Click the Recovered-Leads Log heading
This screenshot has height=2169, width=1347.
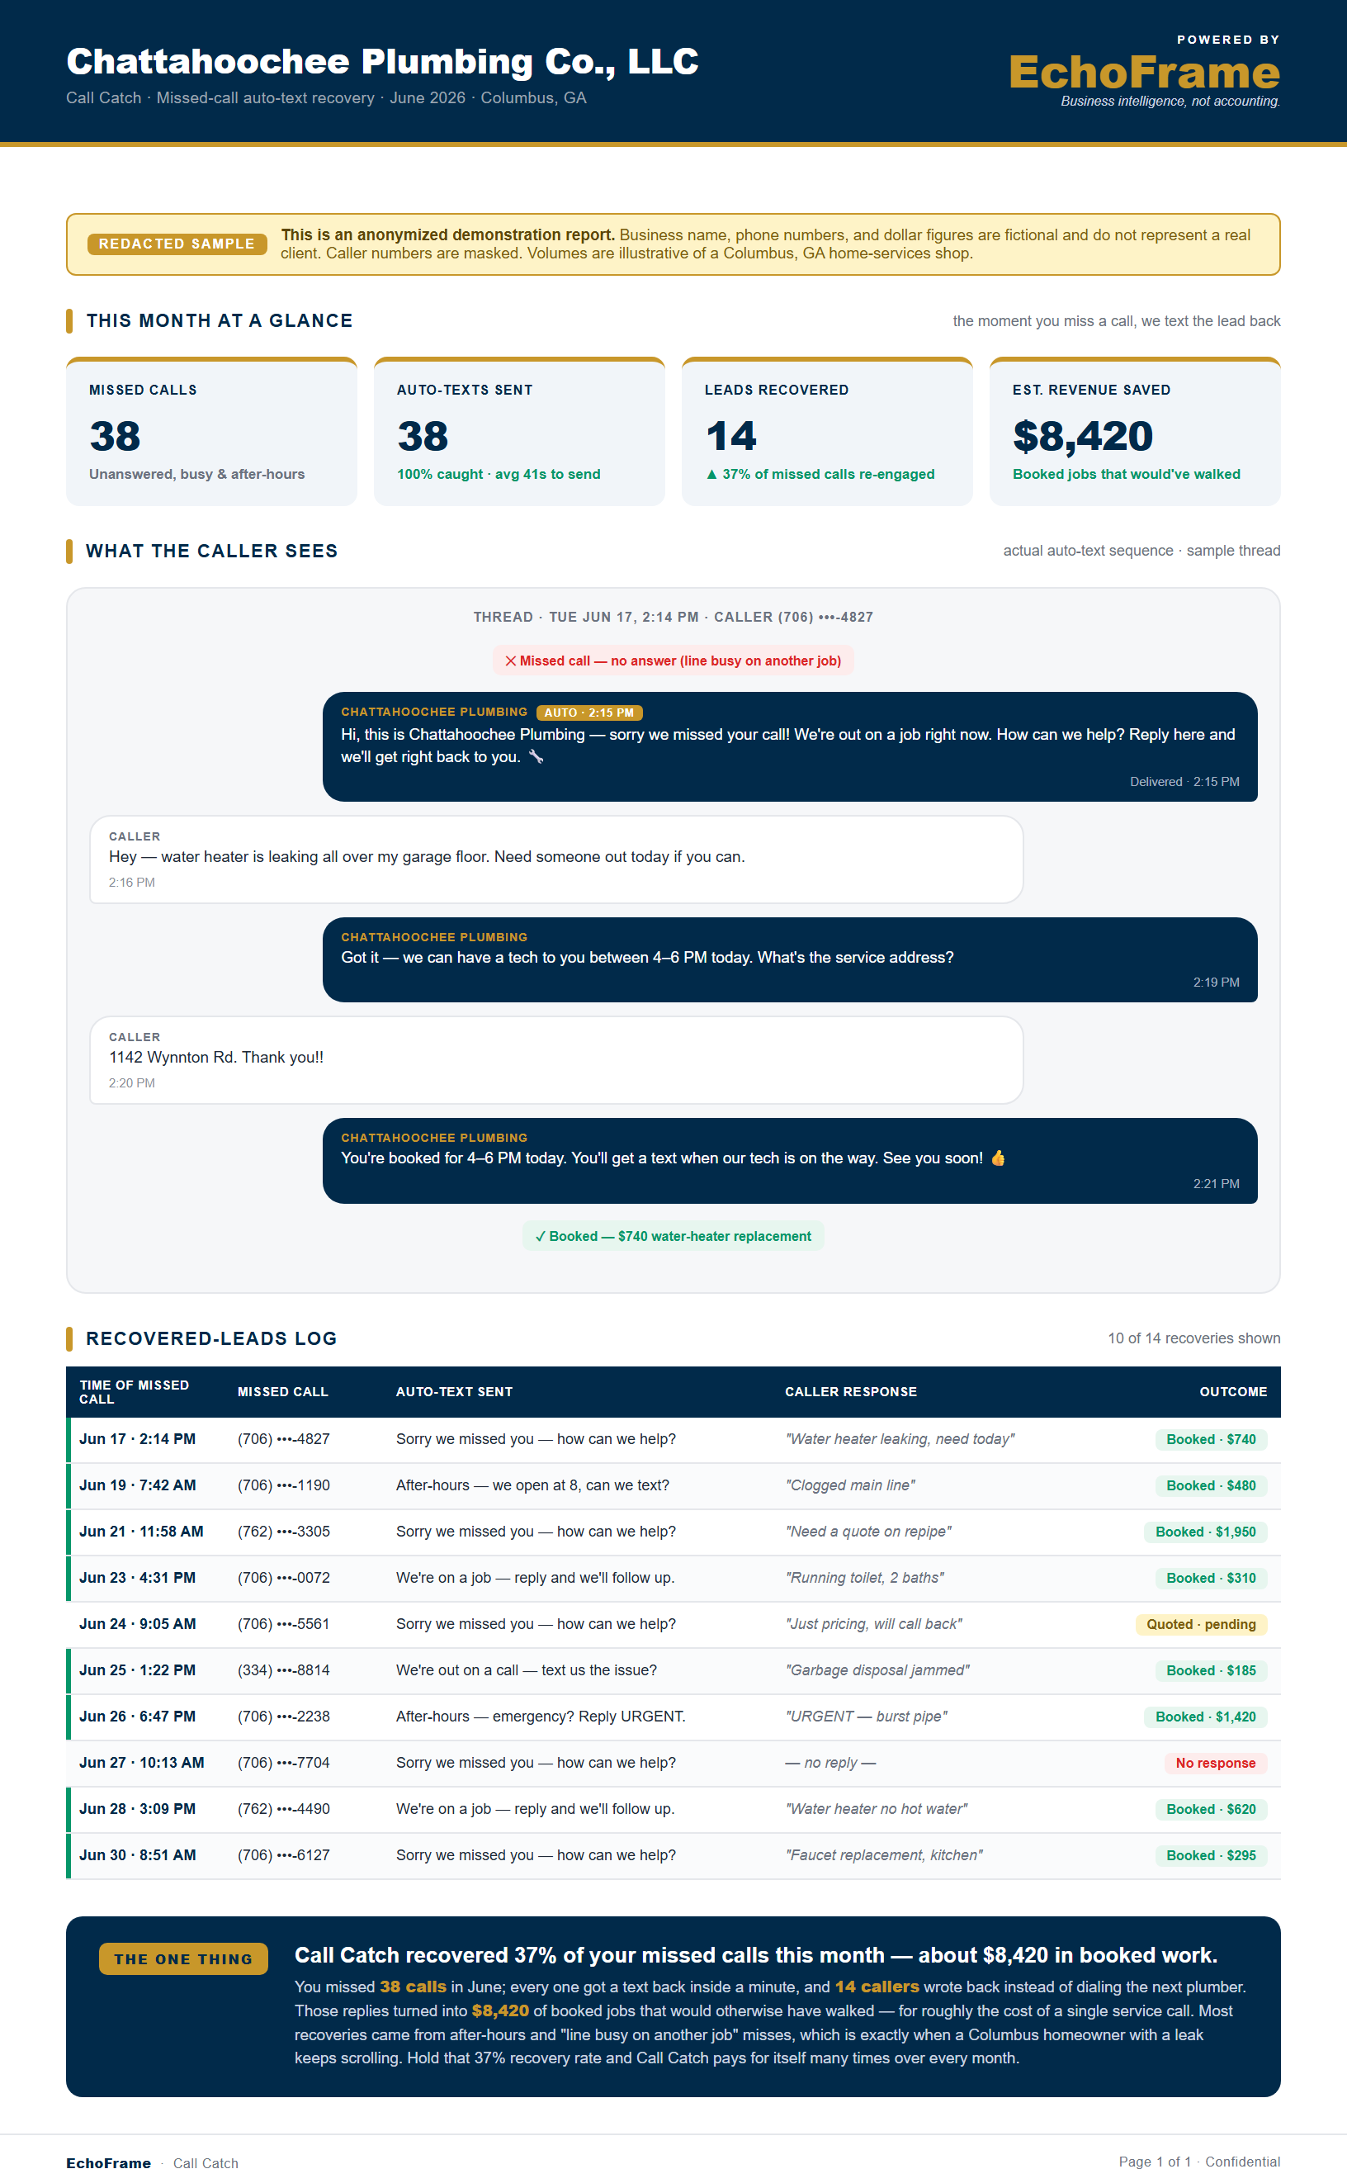(x=211, y=1338)
